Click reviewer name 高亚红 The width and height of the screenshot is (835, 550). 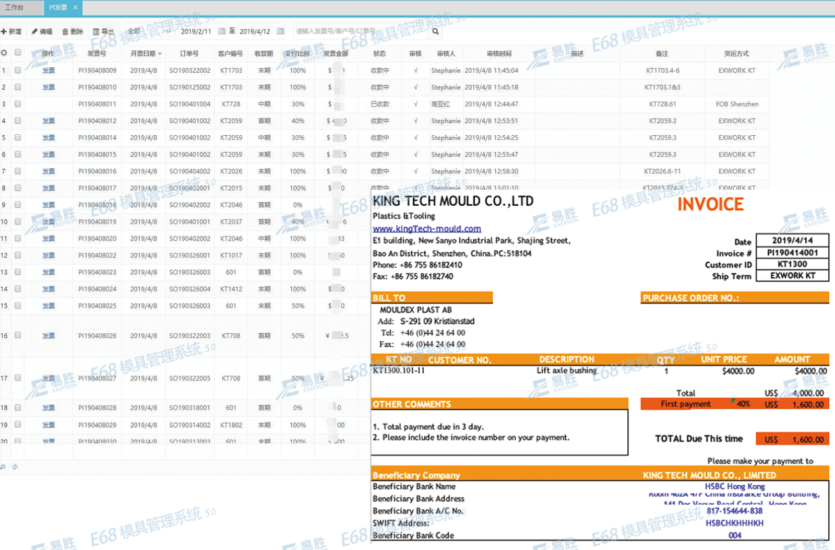click(x=440, y=104)
